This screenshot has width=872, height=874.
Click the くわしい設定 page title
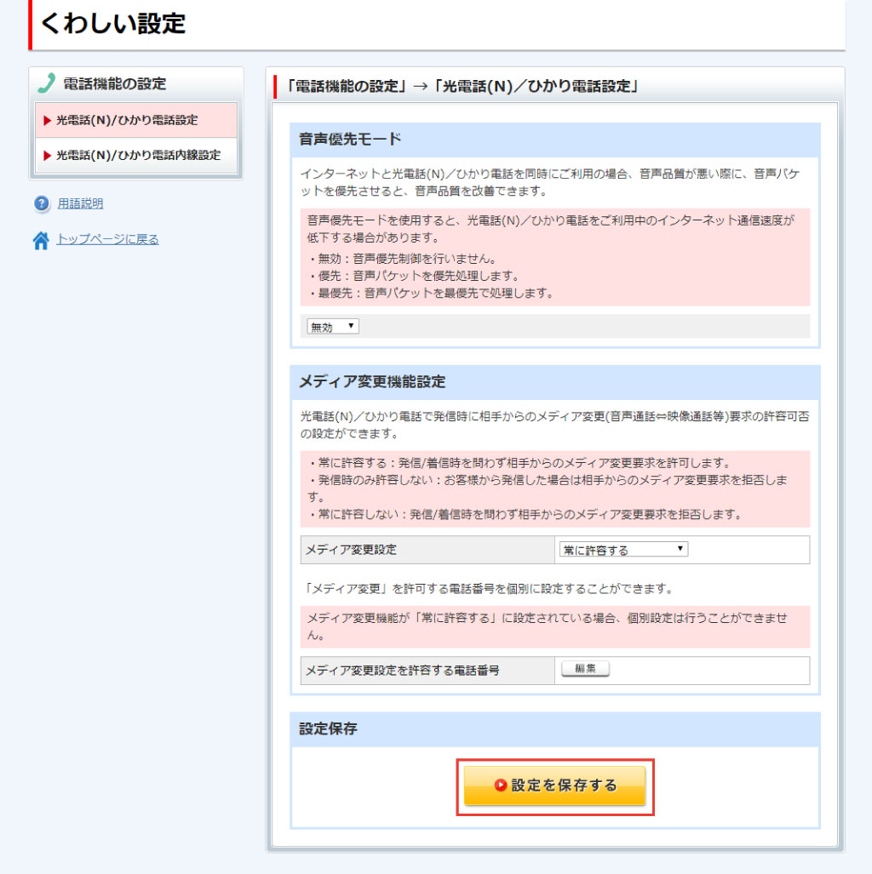coord(112,24)
